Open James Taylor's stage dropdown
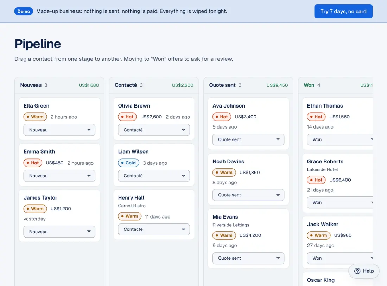 coord(59,232)
